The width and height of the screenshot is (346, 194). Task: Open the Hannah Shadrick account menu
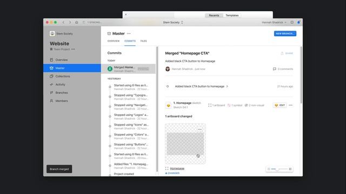pos(274,22)
